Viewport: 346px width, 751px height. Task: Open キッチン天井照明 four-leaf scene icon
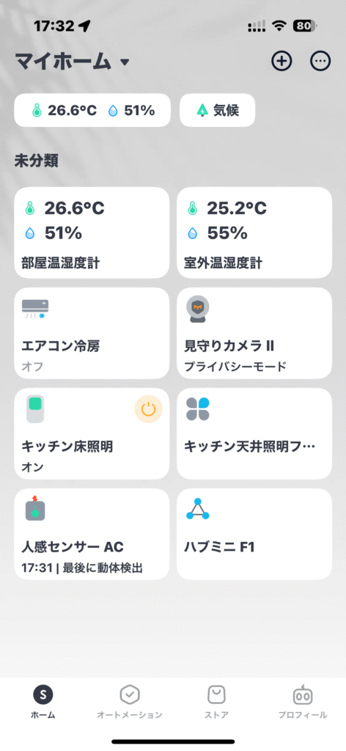[198, 409]
